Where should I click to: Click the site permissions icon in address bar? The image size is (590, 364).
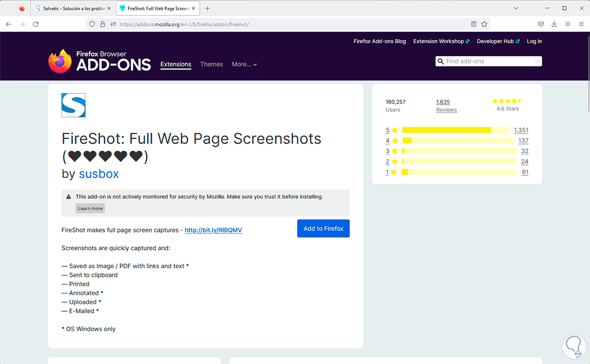point(113,24)
